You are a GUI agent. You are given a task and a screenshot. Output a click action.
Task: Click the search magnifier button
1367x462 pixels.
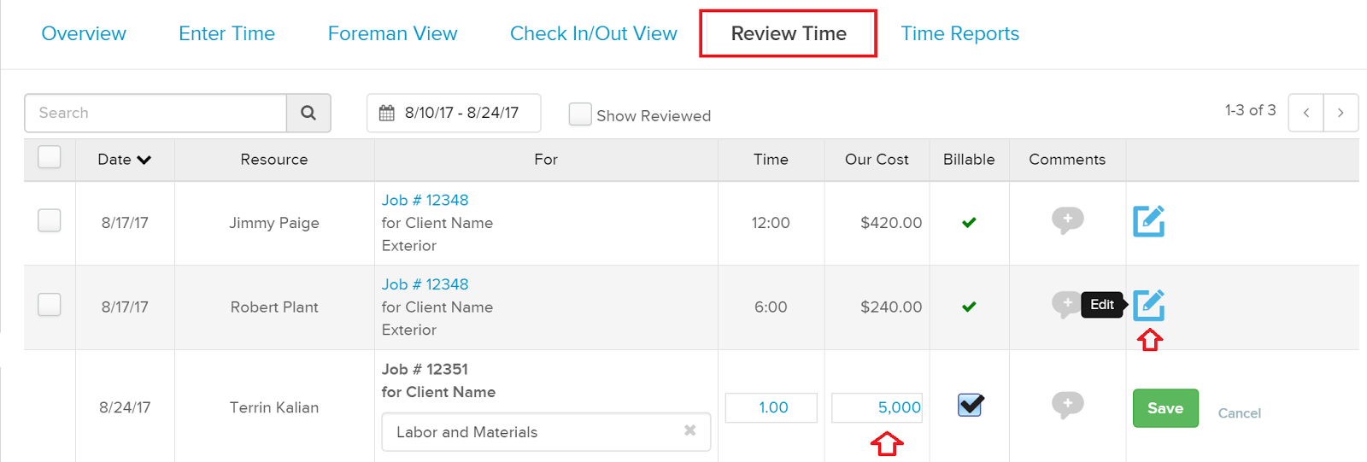point(308,113)
